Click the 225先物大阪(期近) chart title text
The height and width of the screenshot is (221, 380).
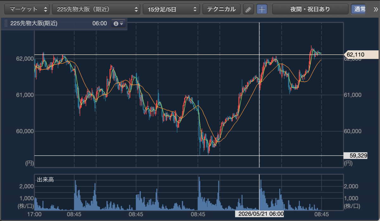coord(34,23)
